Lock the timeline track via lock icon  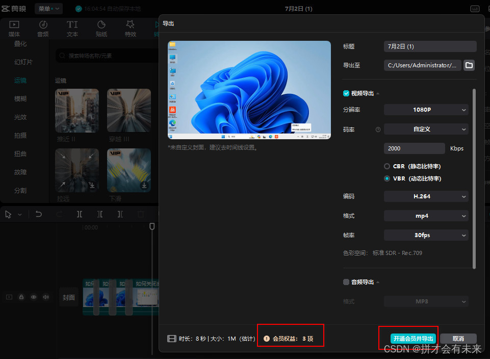coord(21,297)
